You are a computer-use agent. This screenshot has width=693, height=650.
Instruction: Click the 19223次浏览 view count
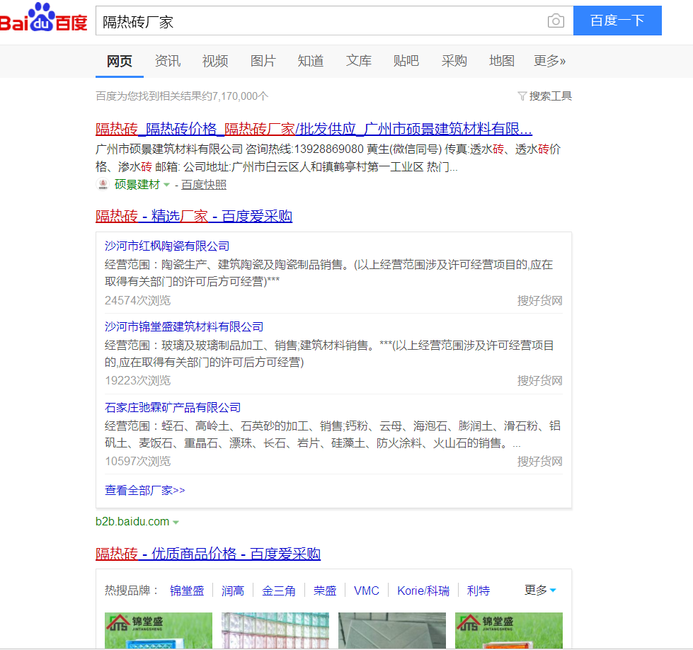point(137,381)
